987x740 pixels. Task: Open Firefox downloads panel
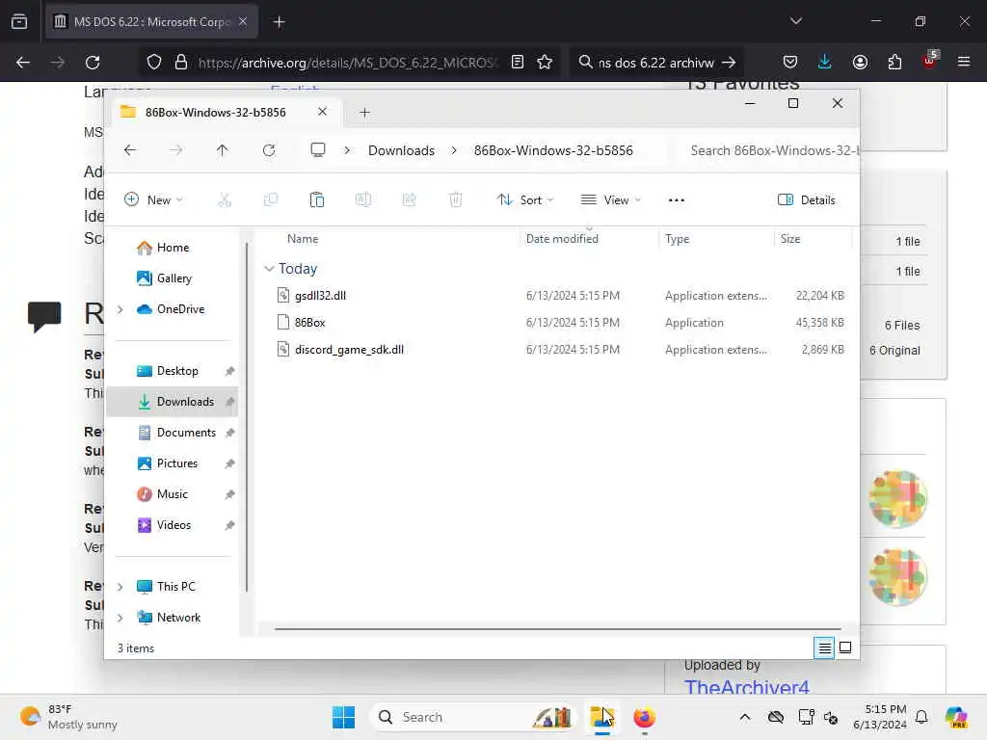pyautogui.click(x=825, y=63)
